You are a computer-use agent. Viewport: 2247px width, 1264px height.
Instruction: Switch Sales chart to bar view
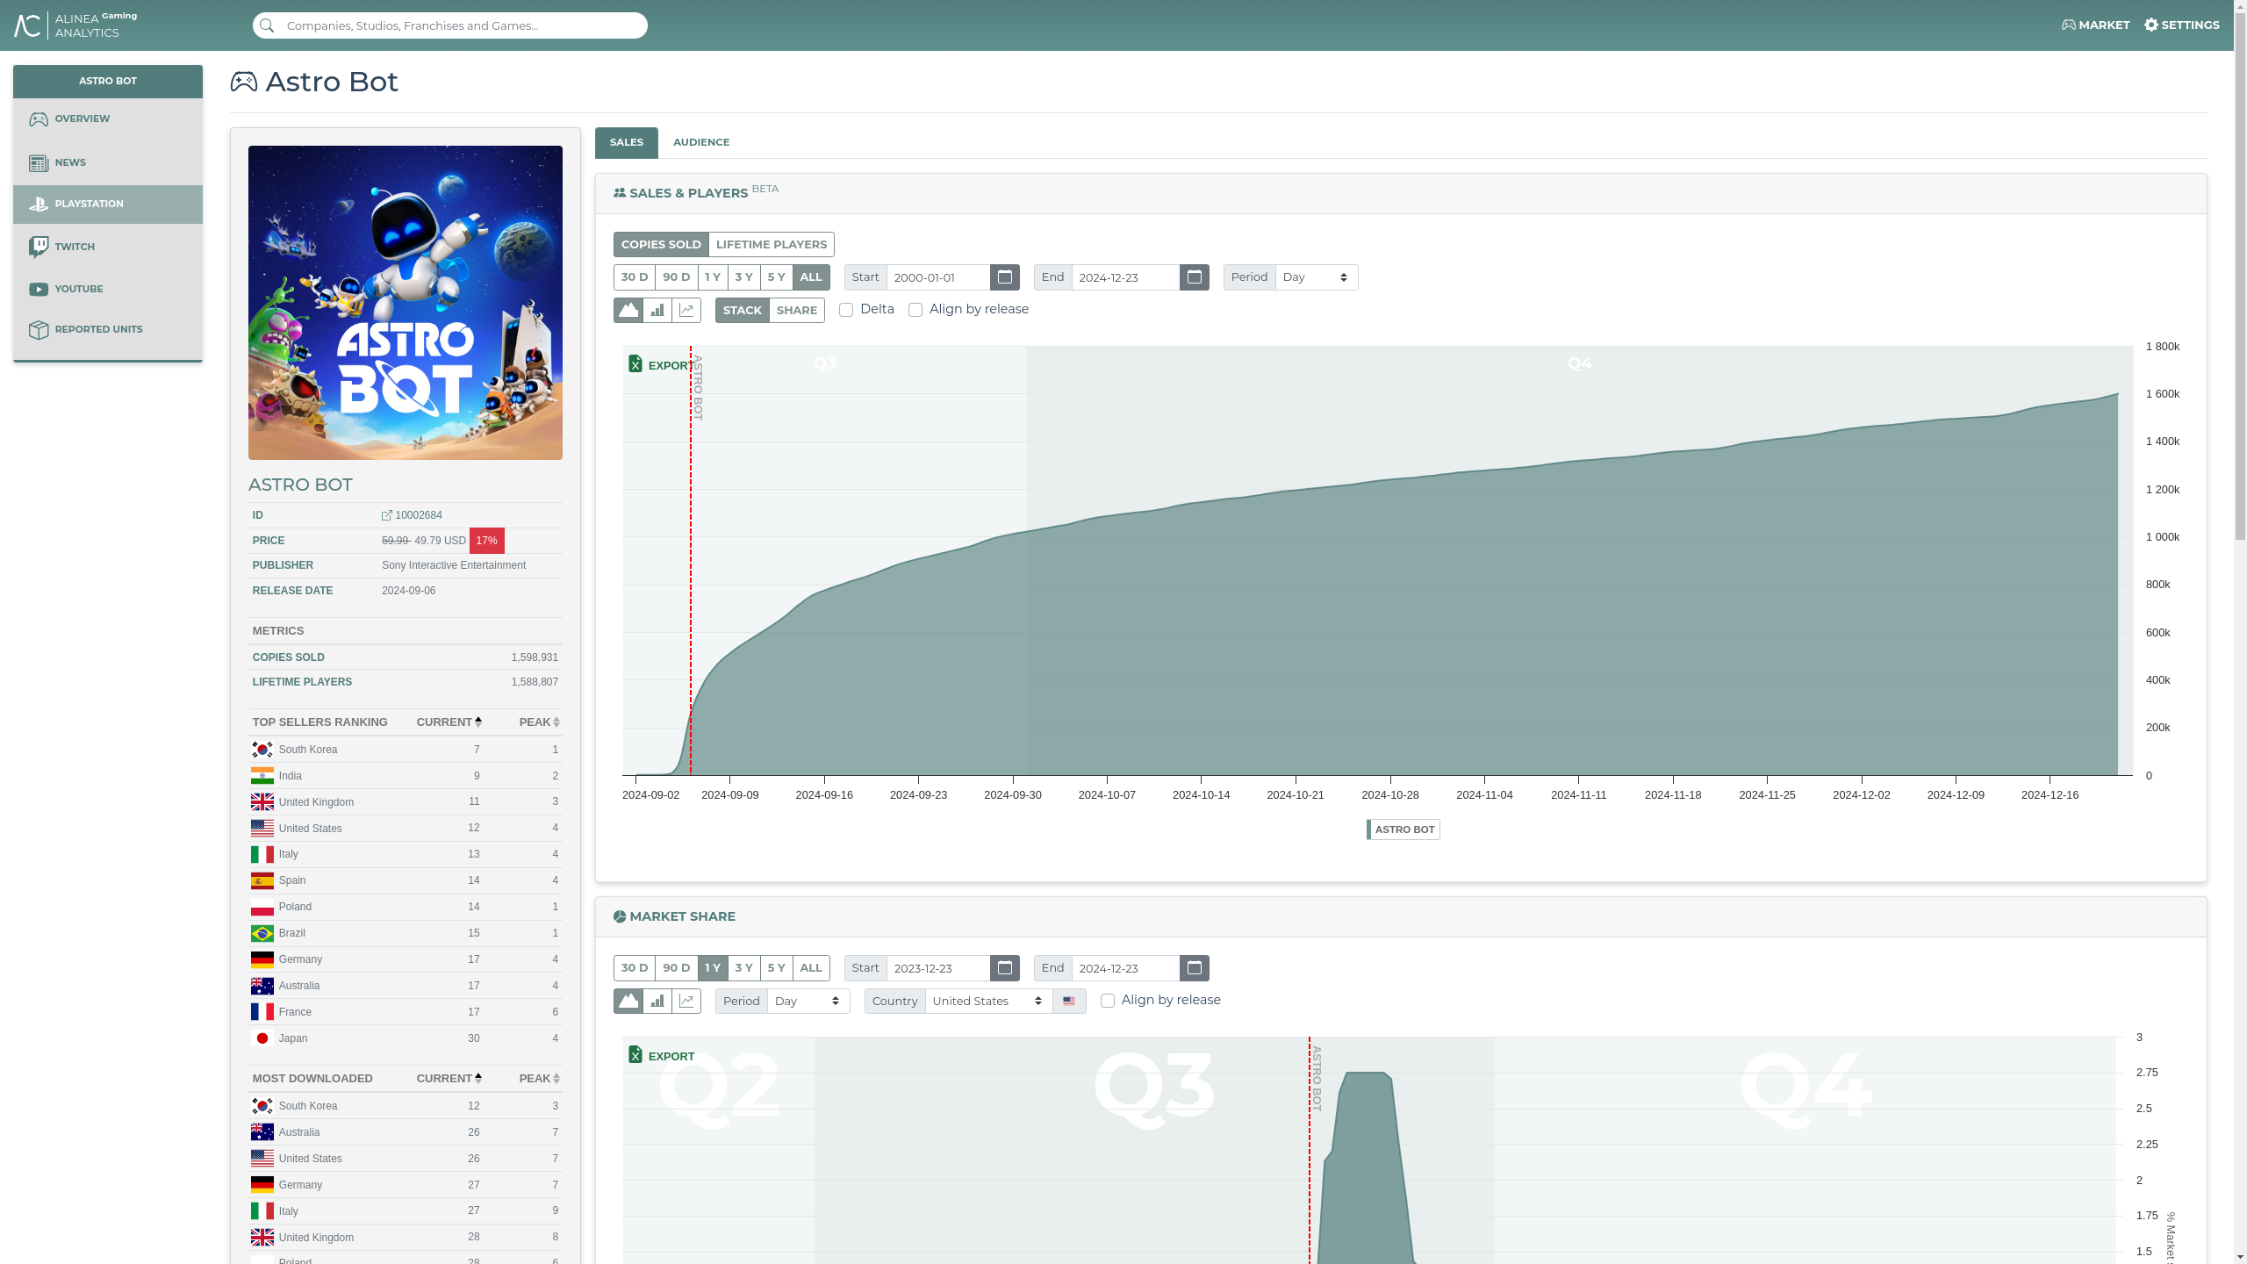tap(657, 310)
